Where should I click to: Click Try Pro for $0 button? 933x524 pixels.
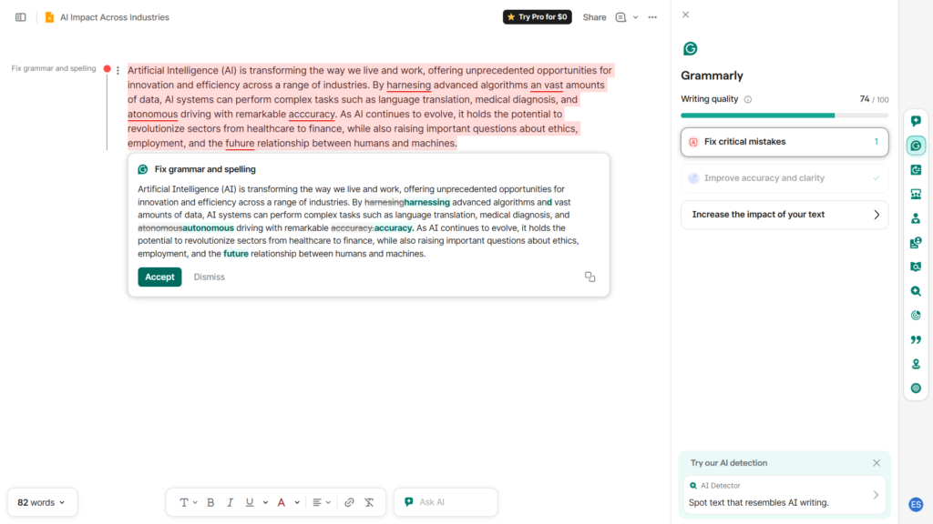(x=538, y=17)
